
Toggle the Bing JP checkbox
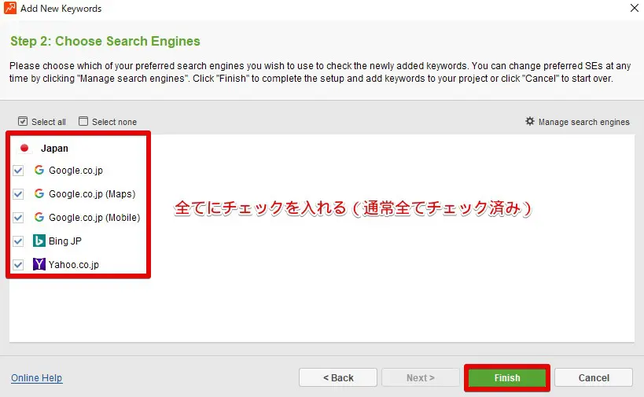18,241
